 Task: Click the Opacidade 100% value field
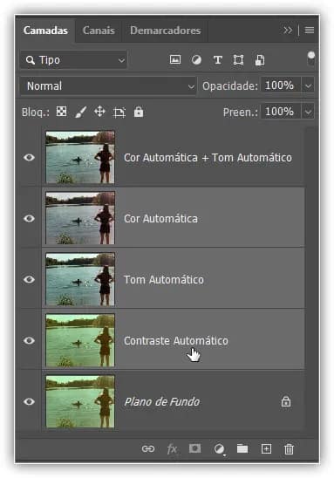pos(281,85)
